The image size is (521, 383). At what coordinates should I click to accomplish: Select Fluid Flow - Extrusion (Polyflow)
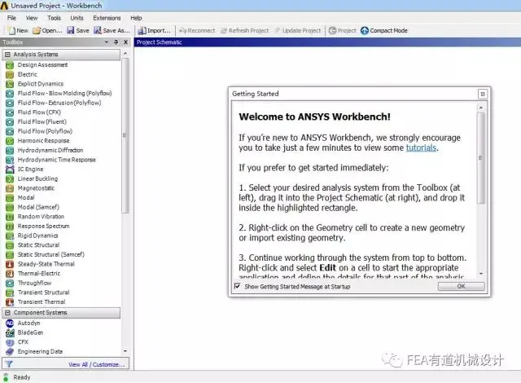pos(59,103)
